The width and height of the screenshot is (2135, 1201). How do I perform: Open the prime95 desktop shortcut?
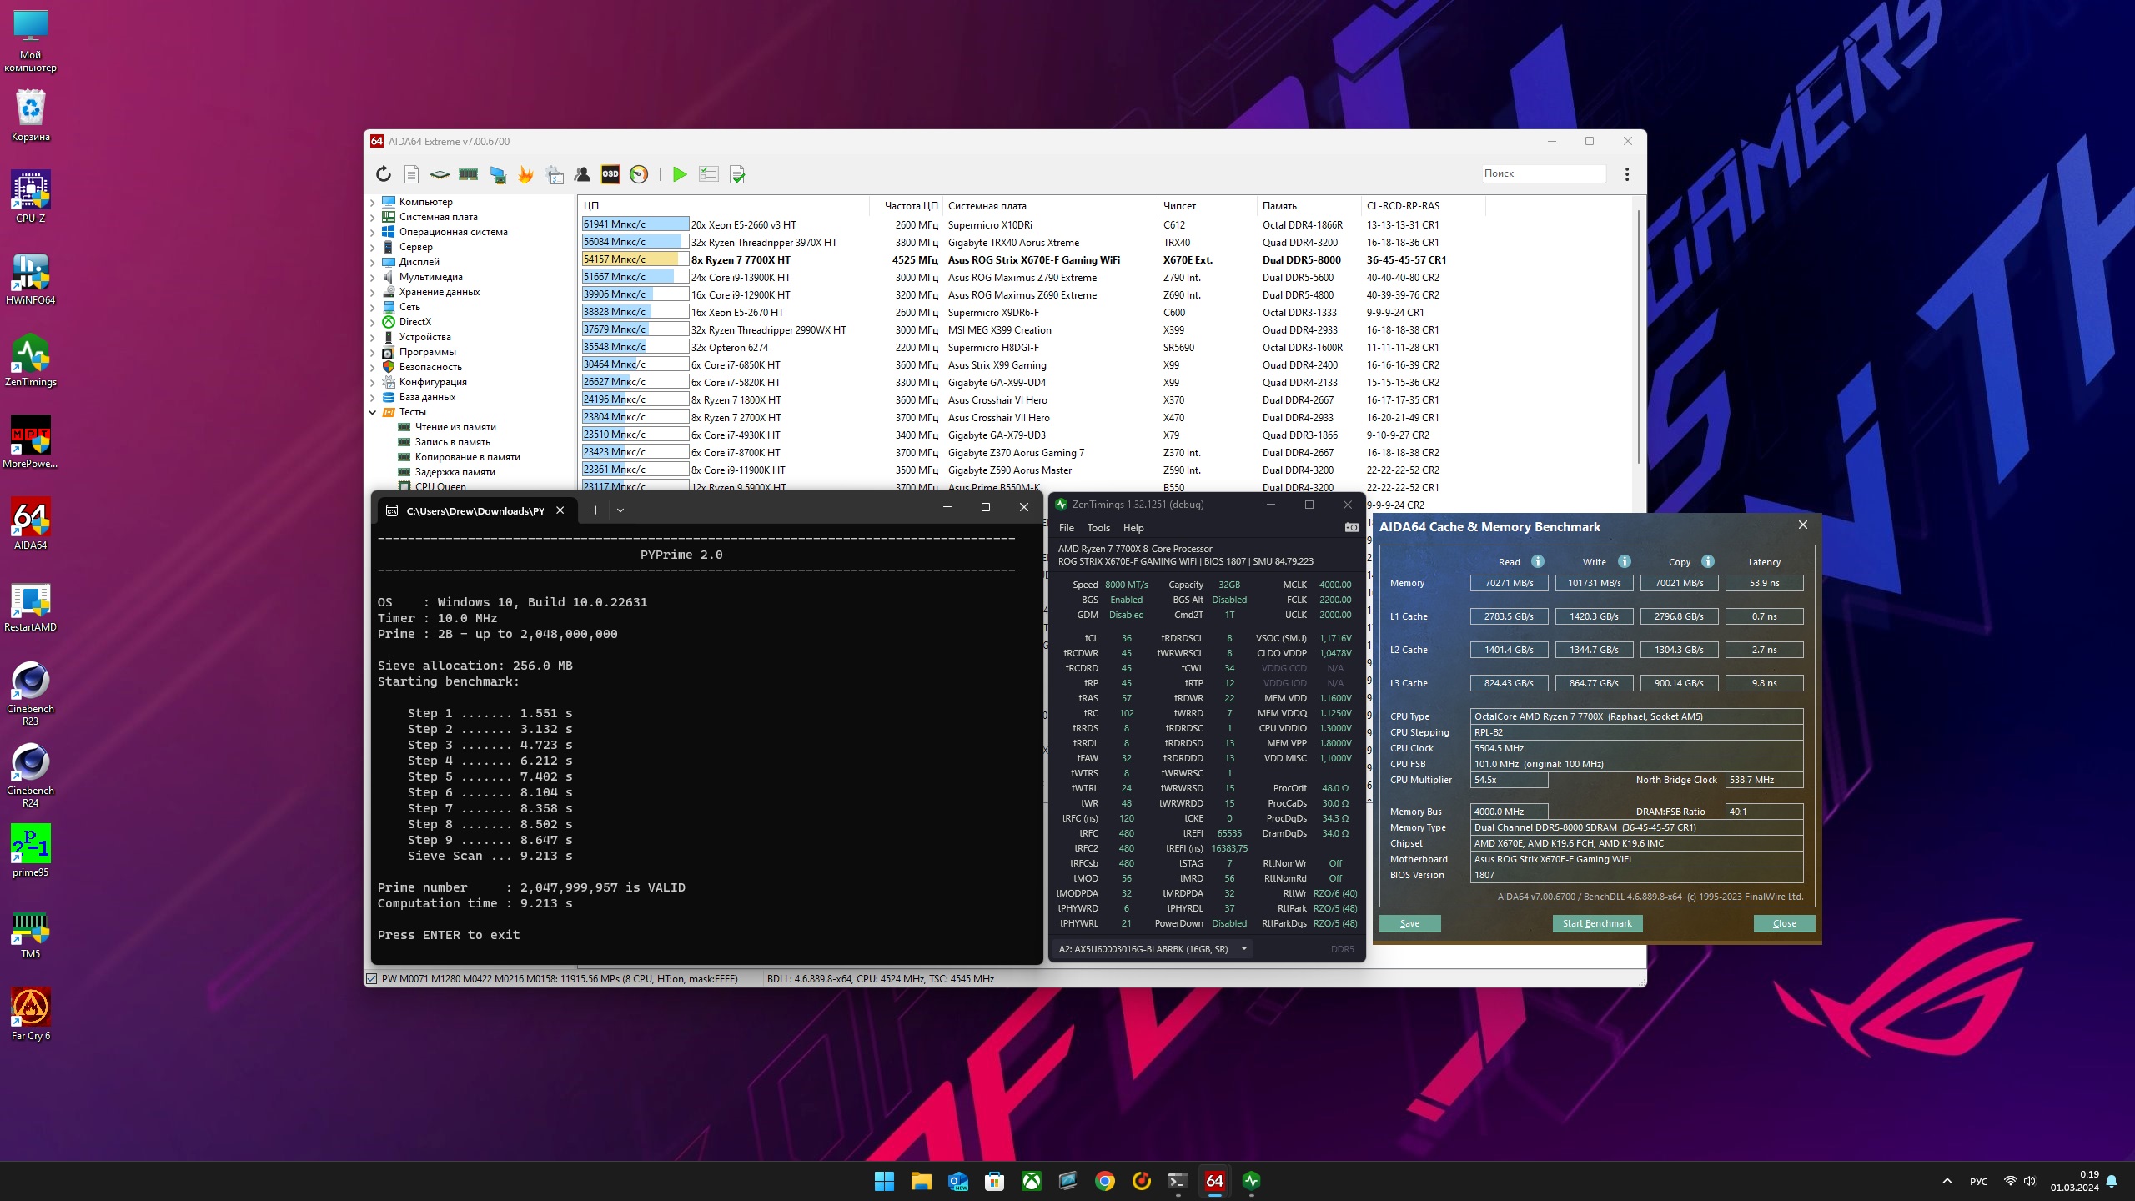(31, 851)
